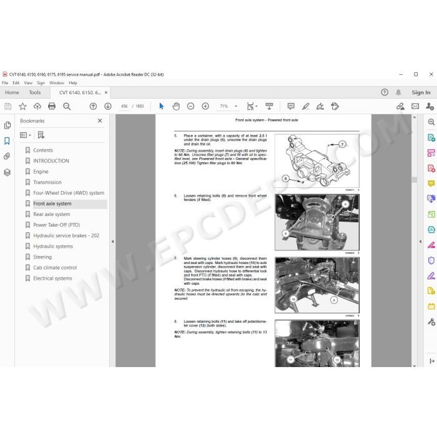
Task: Close the Bookmarks panel
Action: click(100, 120)
